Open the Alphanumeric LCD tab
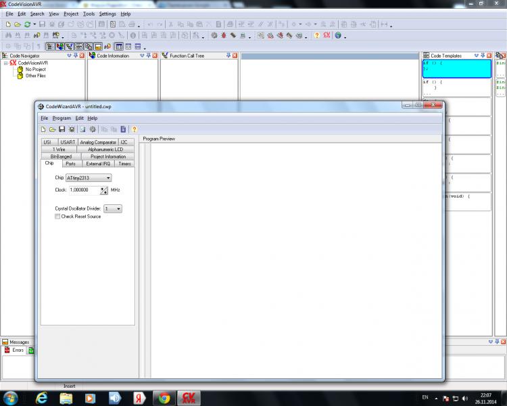The width and height of the screenshot is (507, 406). coord(105,150)
